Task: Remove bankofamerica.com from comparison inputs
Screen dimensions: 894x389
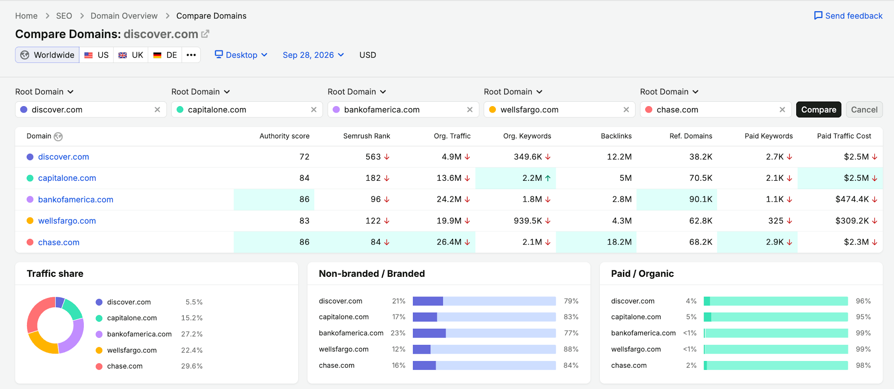Action: [x=470, y=110]
